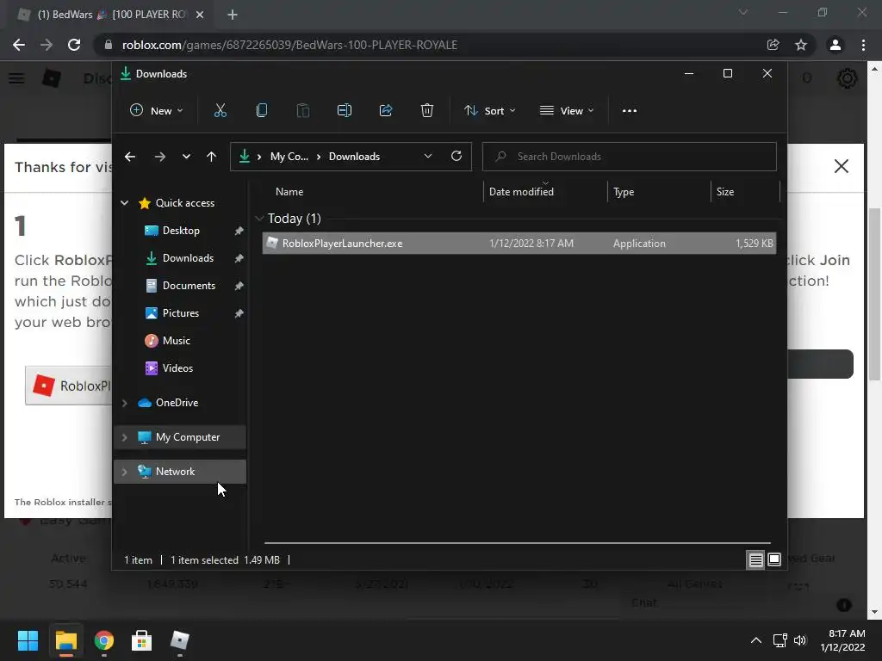The width and height of the screenshot is (882, 661).
Task: Sort by the Type column header
Action: [x=624, y=192]
